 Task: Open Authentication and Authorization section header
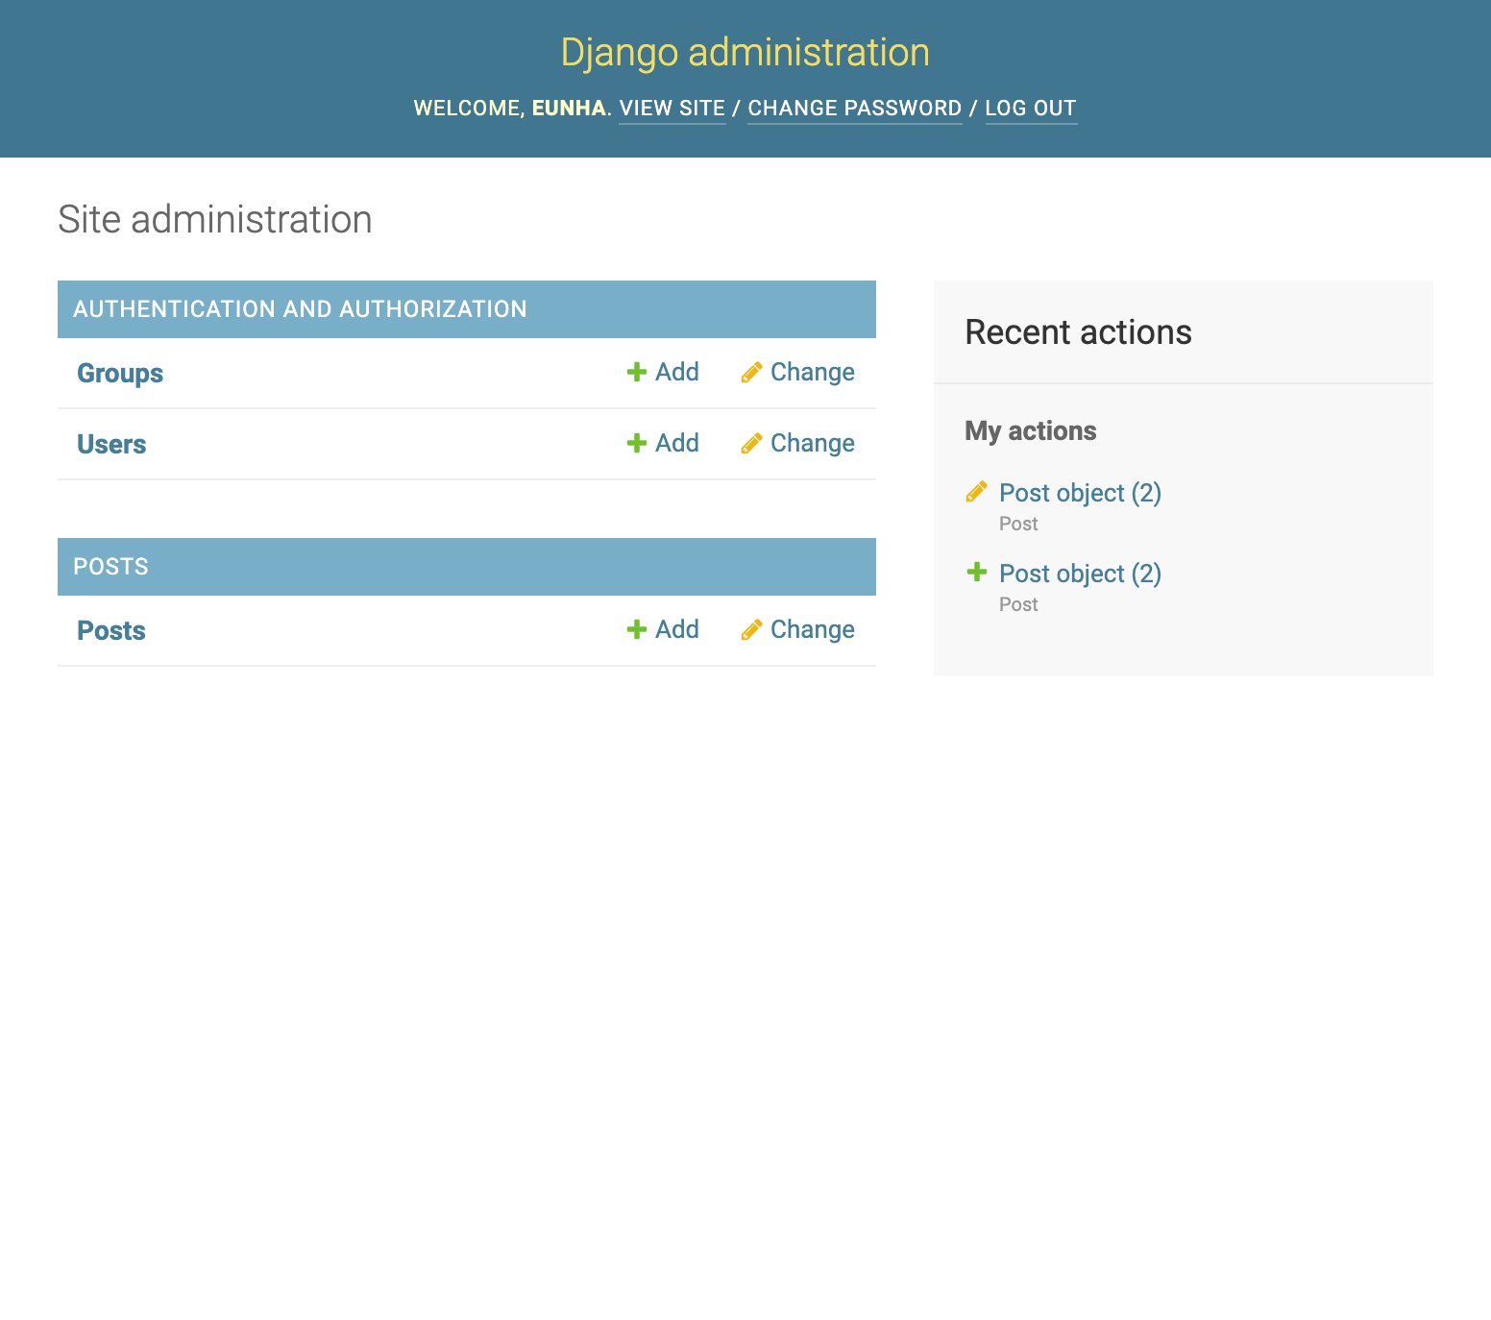pos(300,309)
